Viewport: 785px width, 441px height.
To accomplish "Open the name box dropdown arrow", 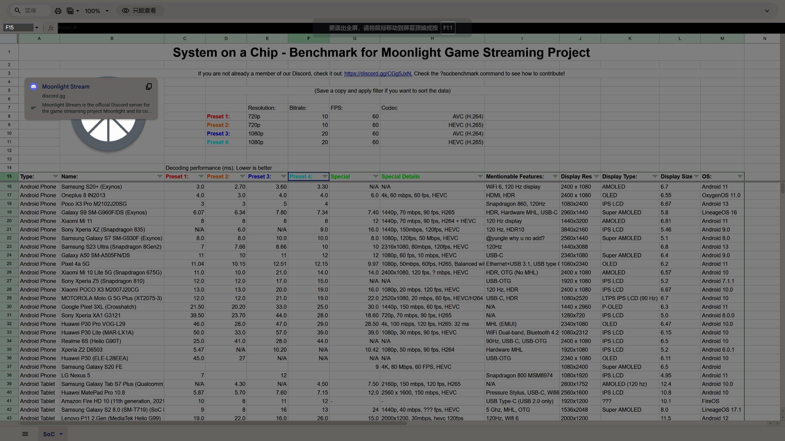I will [37, 28].
